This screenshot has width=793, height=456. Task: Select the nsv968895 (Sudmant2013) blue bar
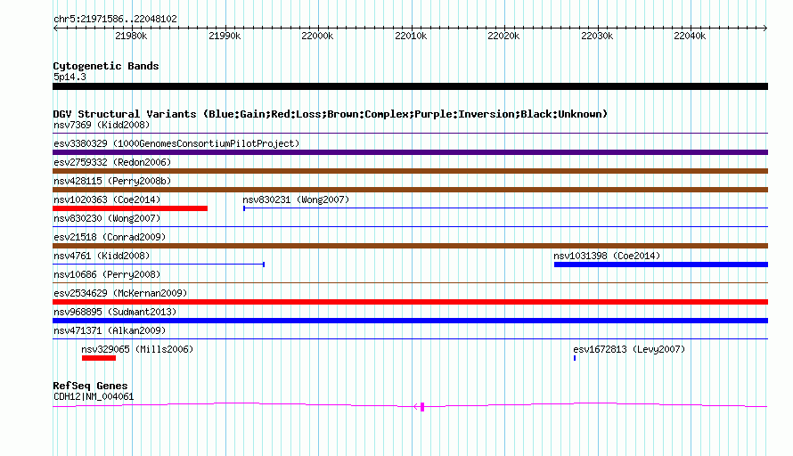click(x=410, y=321)
